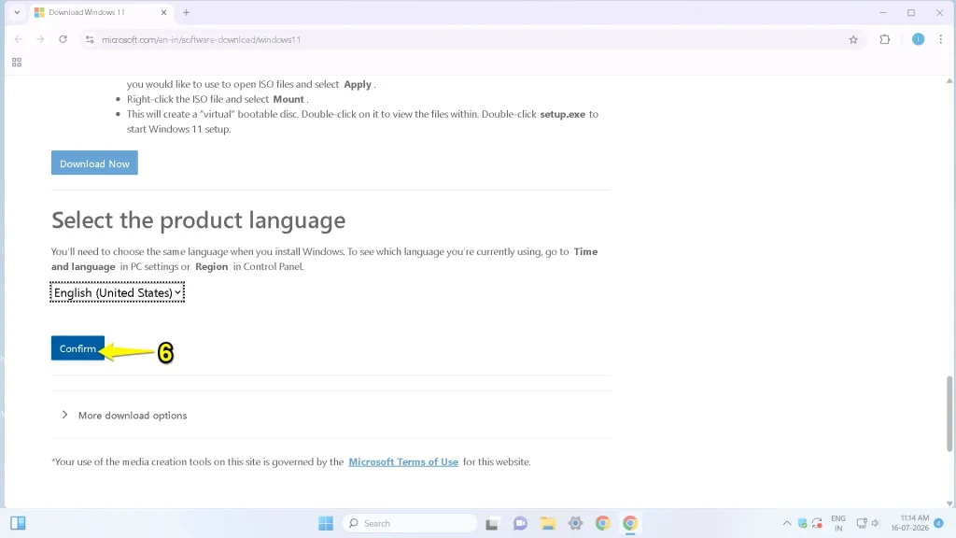Click scrollbar down arrow
The height and width of the screenshot is (538, 956).
pos(949,503)
